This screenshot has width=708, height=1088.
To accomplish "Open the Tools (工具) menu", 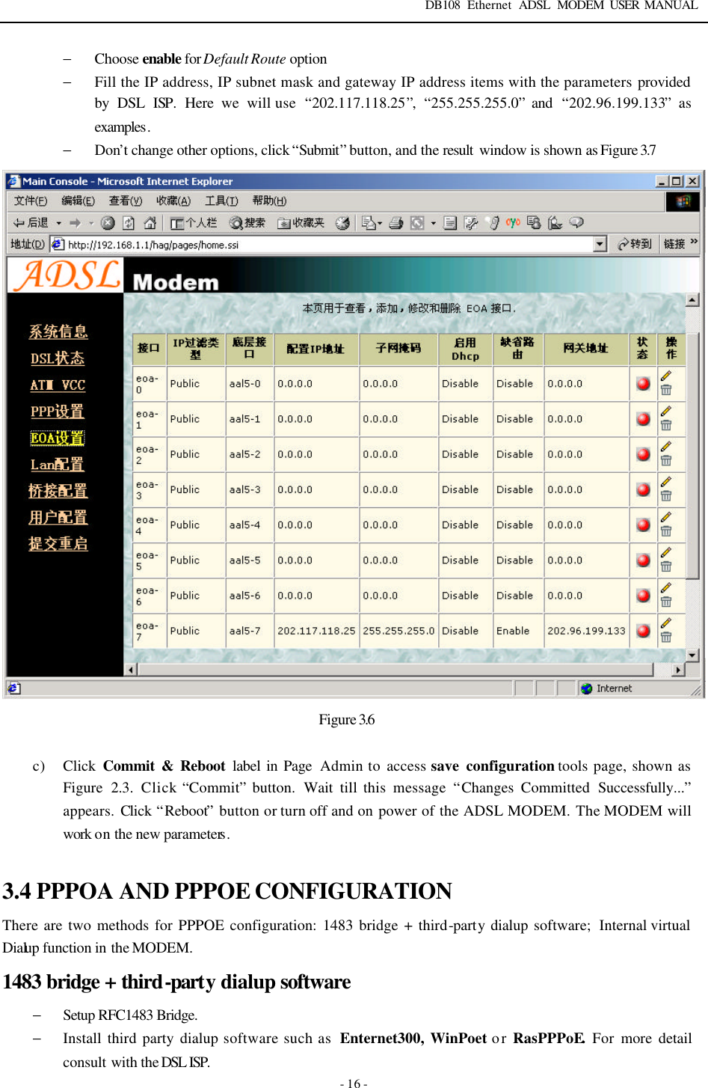I will (221, 201).
